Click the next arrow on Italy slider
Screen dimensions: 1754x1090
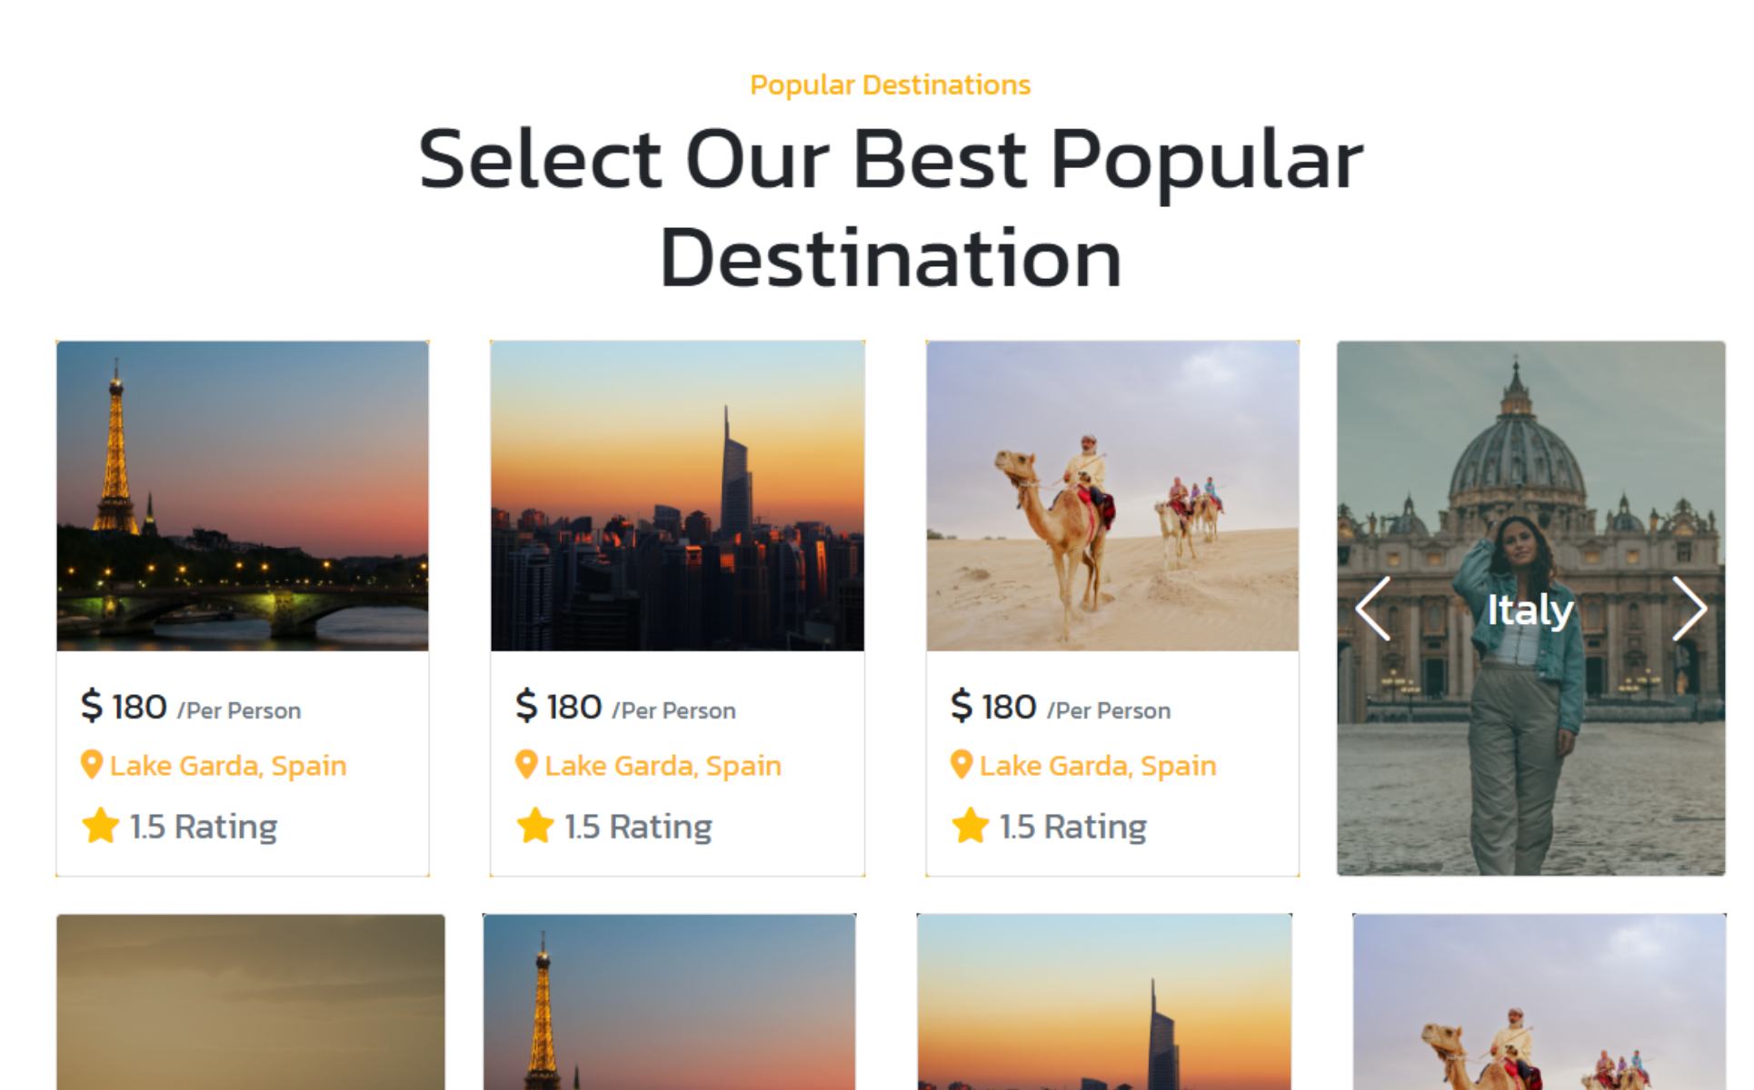pos(1689,609)
